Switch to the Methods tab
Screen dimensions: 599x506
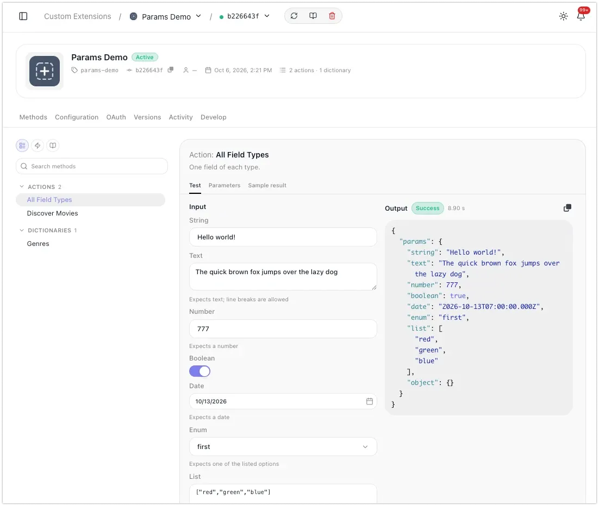[33, 117]
